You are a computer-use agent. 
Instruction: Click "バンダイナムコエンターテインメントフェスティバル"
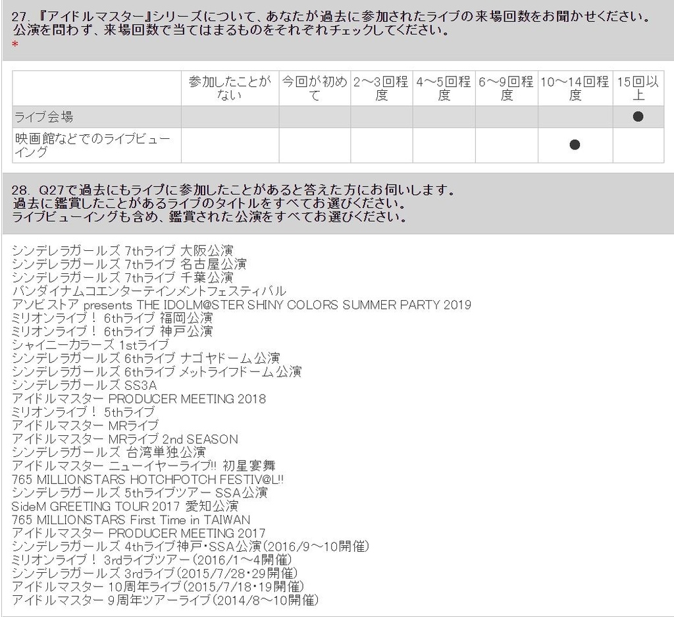(x=149, y=291)
